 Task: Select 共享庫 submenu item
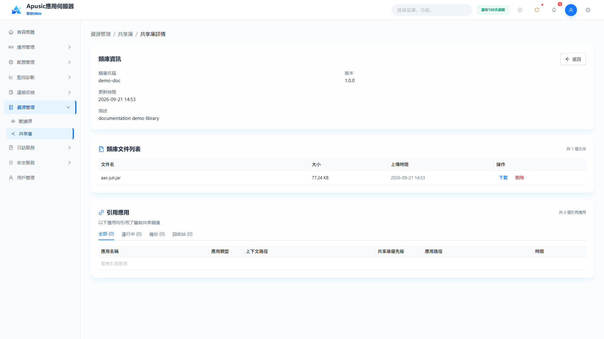[40, 134]
